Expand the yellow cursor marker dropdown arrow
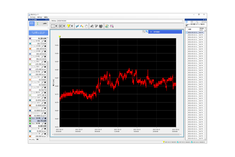This screenshot has width=235, height=157. 72,26
